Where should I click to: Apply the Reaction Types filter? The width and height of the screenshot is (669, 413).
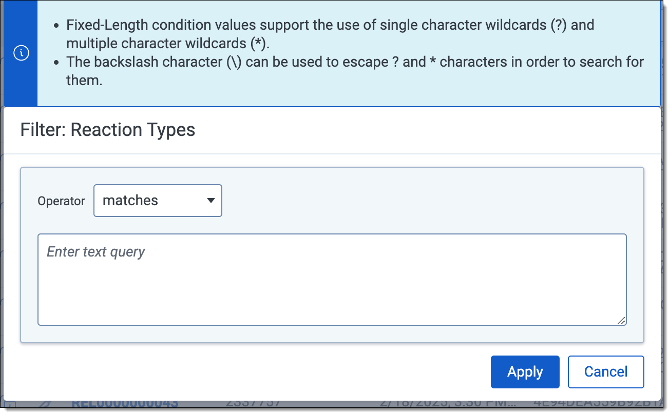[525, 372]
